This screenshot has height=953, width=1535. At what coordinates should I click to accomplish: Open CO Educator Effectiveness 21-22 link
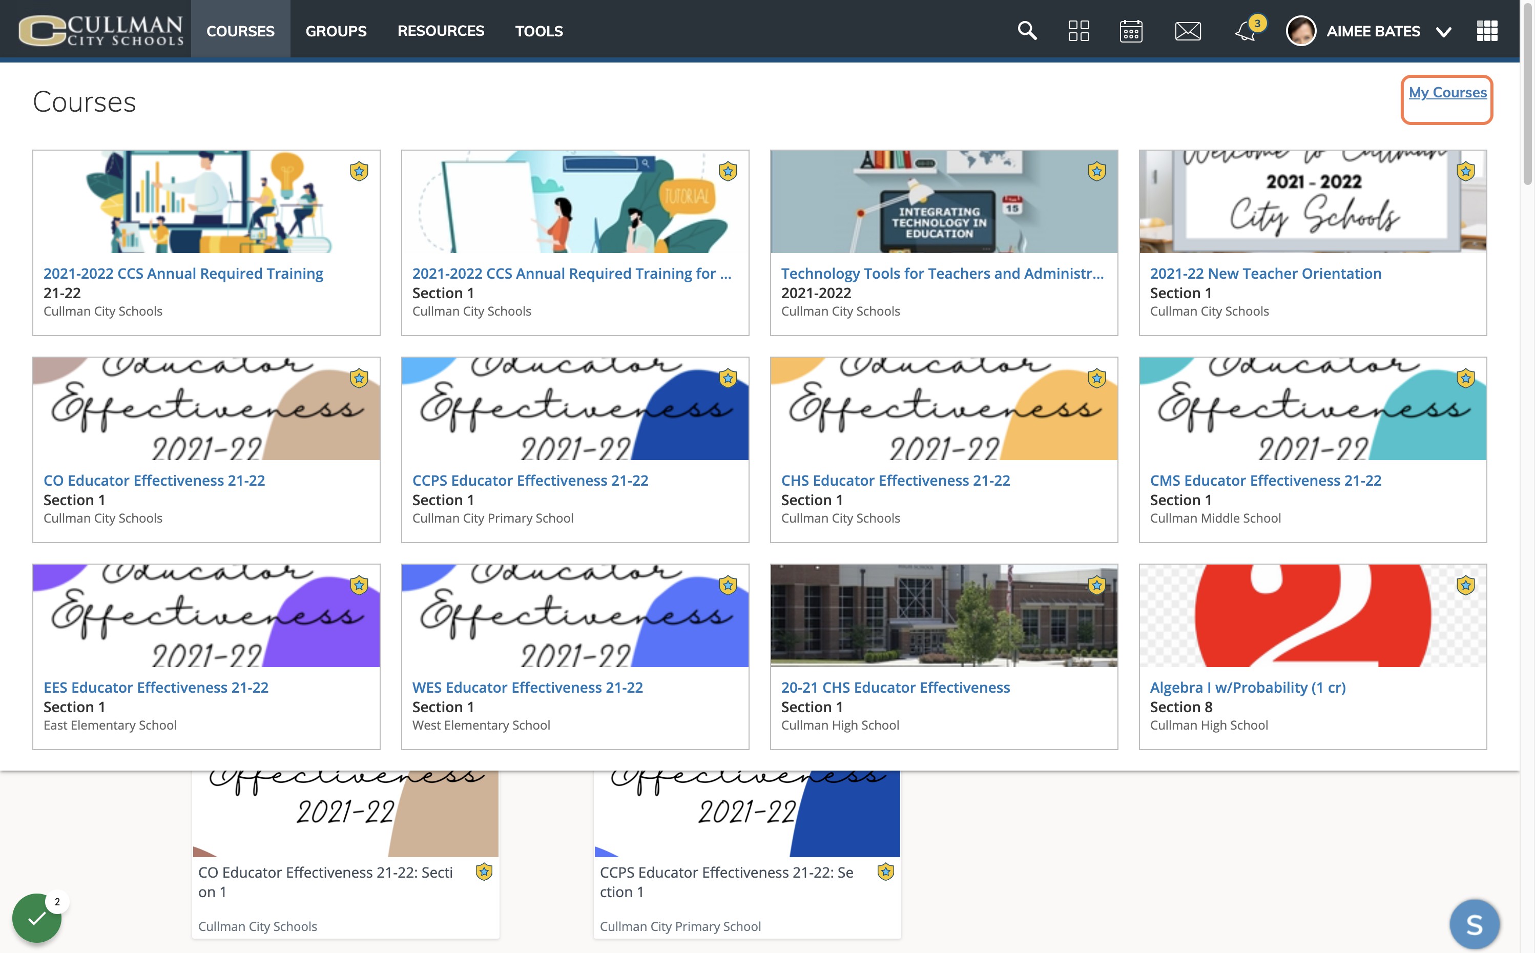pyautogui.click(x=154, y=480)
